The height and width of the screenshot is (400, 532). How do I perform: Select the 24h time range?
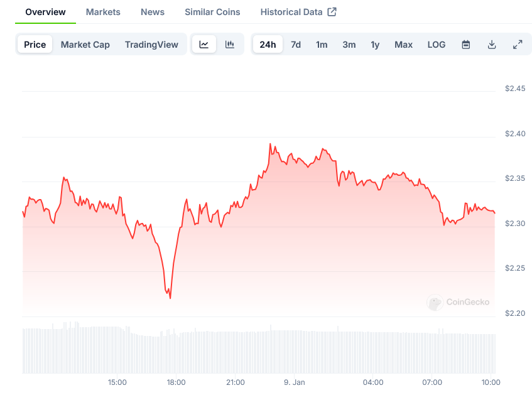pos(268,45)
